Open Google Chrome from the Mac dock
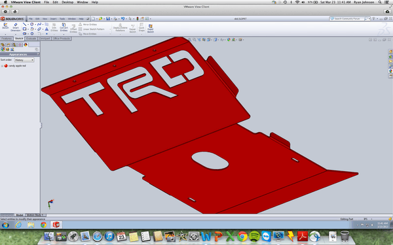393x245 pixels. click(x=242, y=237)
